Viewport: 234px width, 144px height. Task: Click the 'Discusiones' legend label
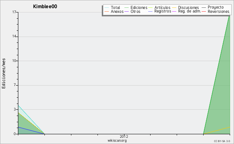(x=188, y=7)
